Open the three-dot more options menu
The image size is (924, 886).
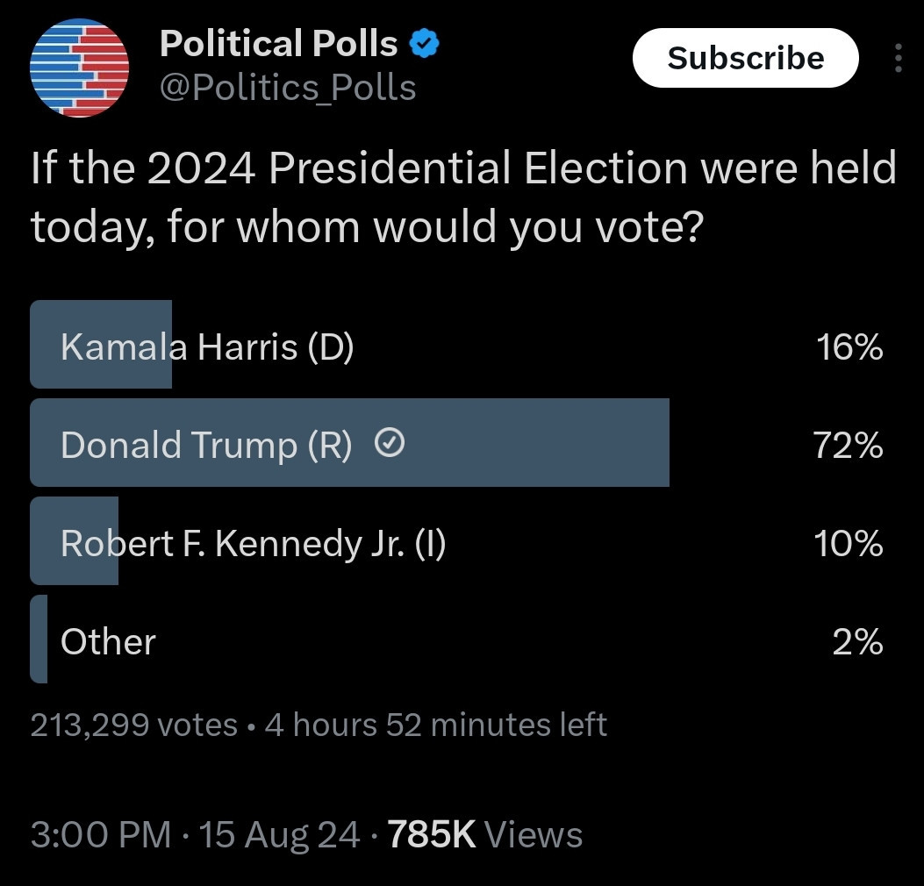click(898, 58)
